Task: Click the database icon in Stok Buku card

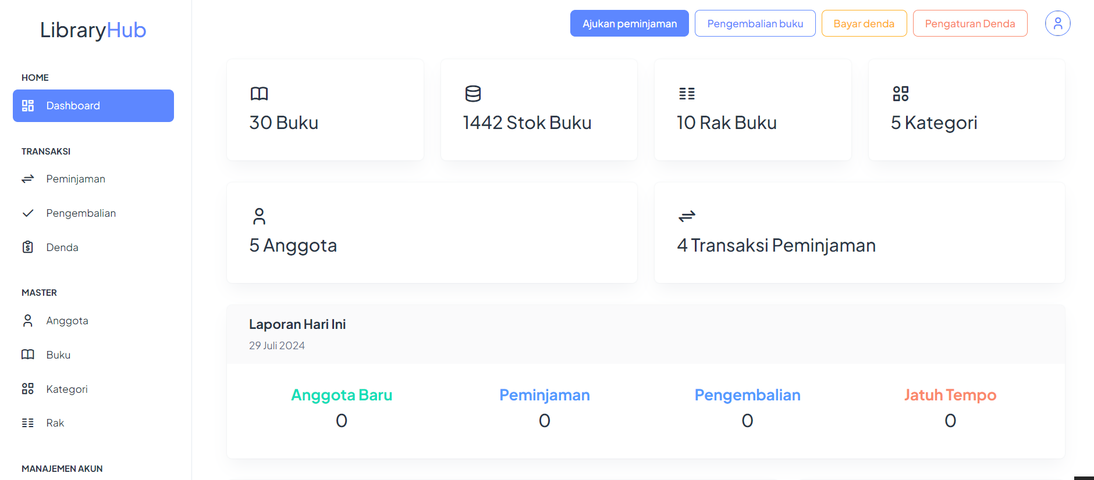Action: (473, 94)
